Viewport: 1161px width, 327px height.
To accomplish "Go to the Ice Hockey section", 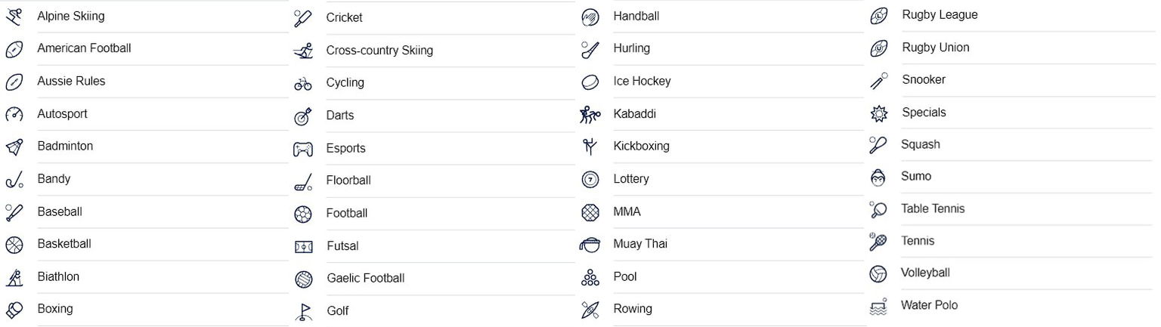I will 642,81.
